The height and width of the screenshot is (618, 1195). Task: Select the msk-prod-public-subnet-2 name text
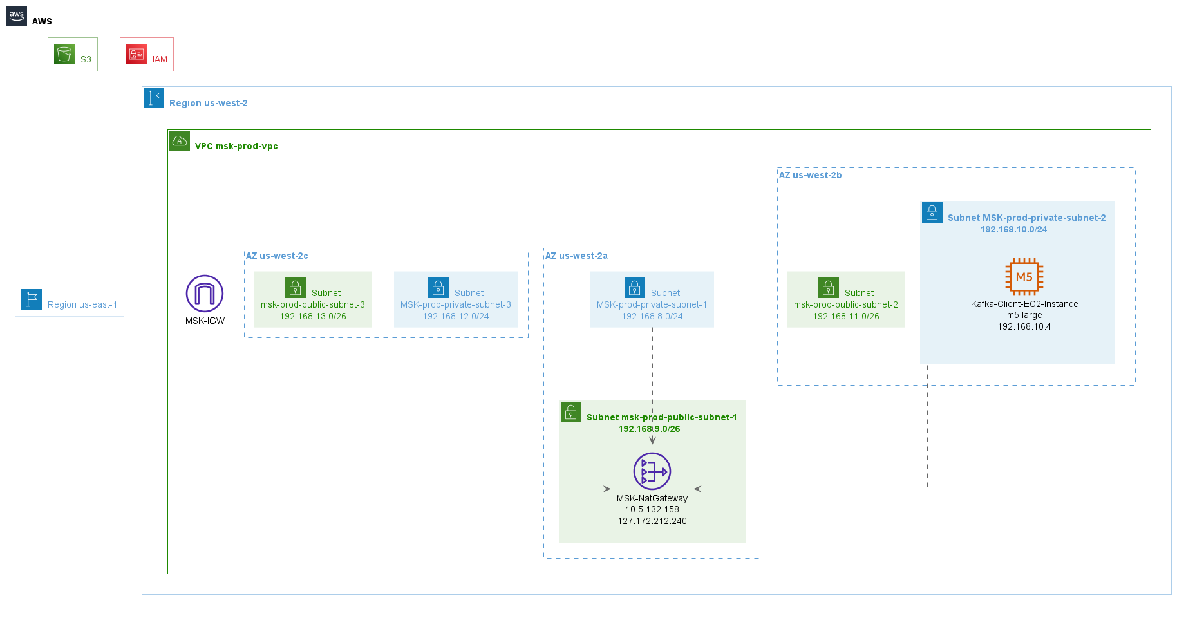846,304
